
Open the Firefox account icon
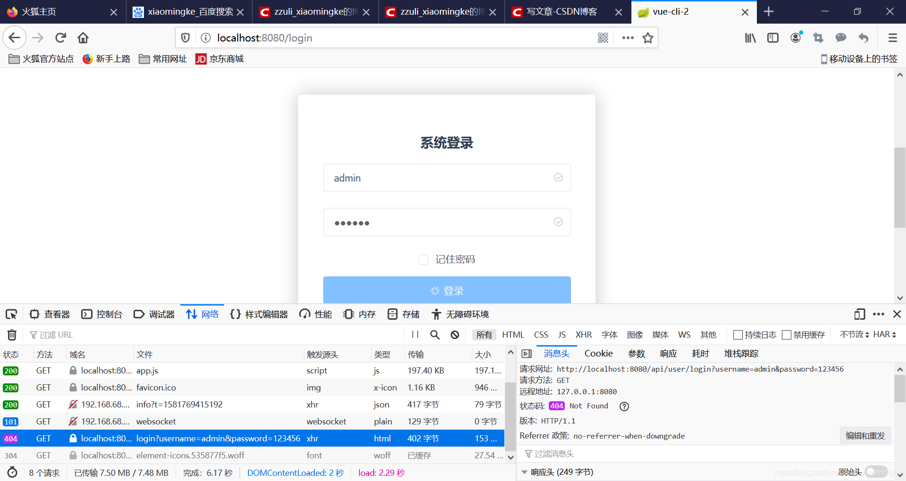pos(796,37)
